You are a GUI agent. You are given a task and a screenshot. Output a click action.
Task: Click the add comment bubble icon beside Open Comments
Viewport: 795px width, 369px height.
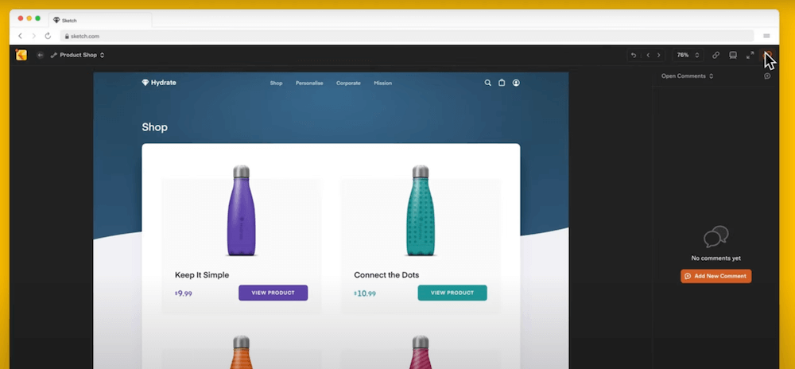tap(767, 76)
